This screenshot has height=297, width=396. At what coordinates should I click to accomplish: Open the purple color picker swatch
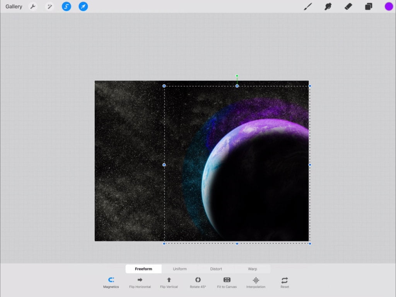coord(389,7)
